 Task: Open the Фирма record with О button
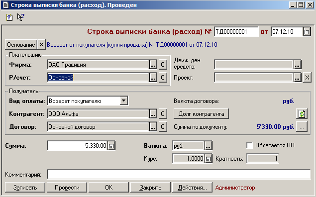point(163,65)
